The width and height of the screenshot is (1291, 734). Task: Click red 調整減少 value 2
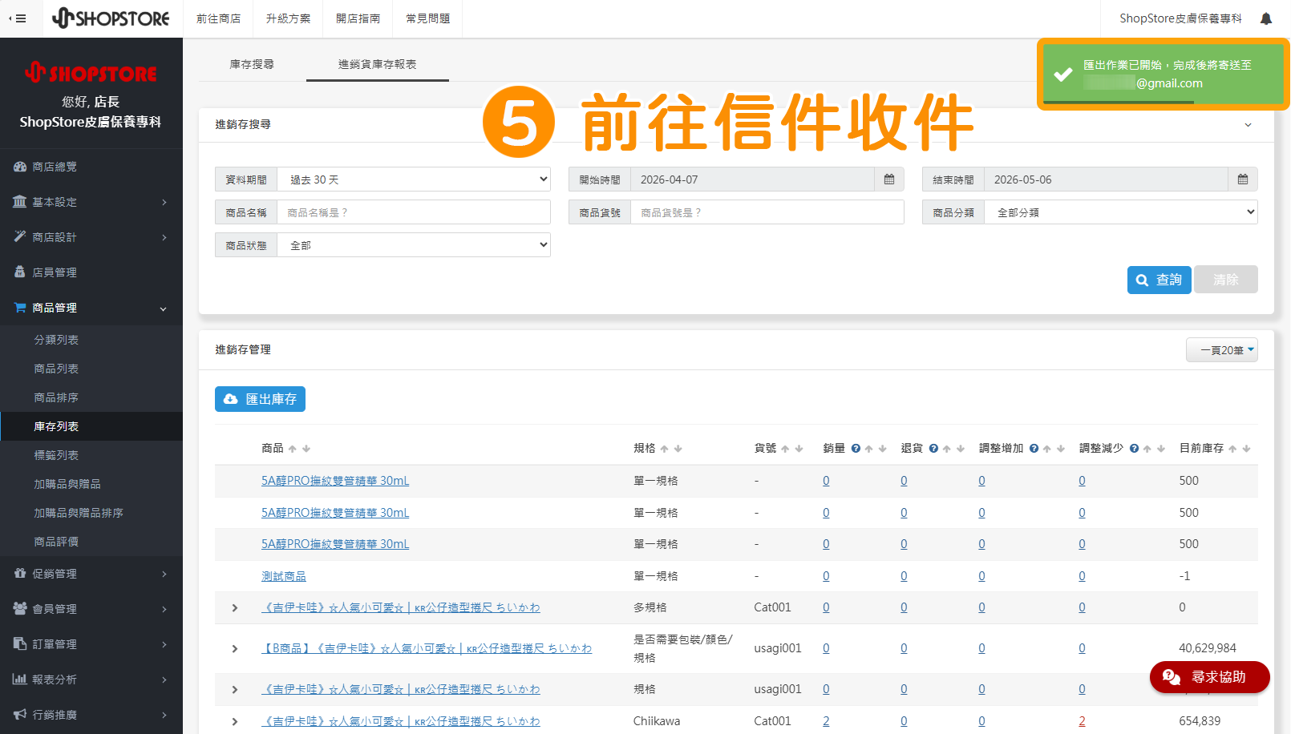tap(1082, 722)
